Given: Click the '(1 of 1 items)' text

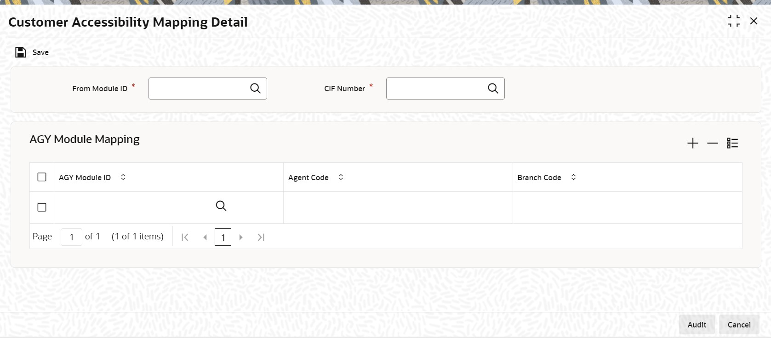Looking at the screenshot, I should pyautogui.click(x=137, y=237).
